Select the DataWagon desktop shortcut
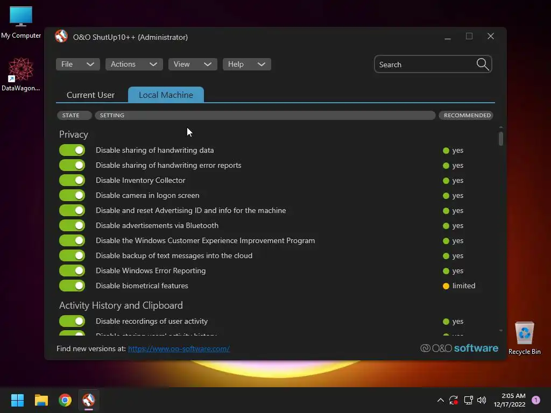The width and height of the screenshot is (551, 413). [21, 74]
